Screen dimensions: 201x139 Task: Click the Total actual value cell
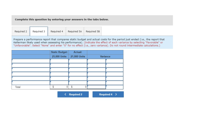(78, 87)
